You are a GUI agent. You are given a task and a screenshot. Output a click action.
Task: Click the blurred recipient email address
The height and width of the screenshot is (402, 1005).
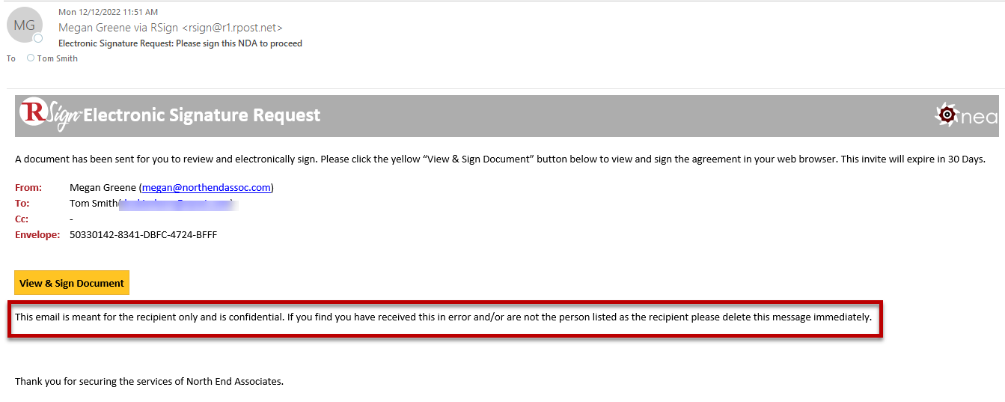178,204
